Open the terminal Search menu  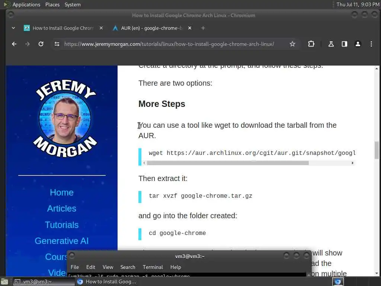[x=128, y=267]
